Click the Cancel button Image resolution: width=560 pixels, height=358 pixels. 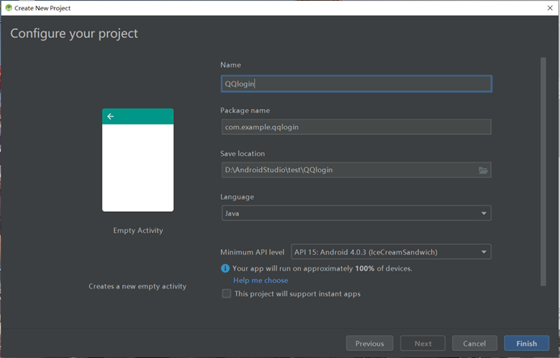pyautogui.click(x=474, y=343)
